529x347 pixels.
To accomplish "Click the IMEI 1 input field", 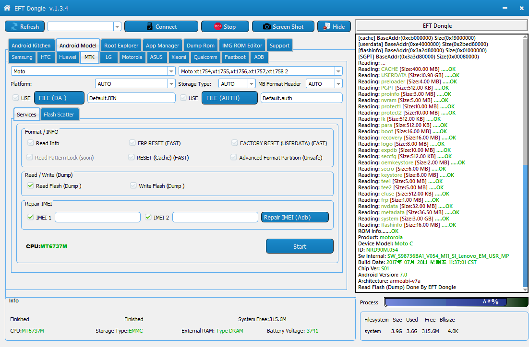I will coord(97,217).
